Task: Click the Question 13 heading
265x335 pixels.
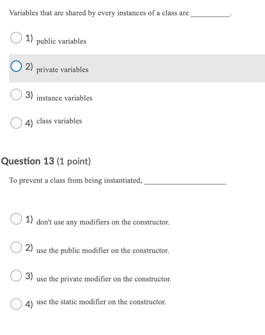Action: click(x=46, y=161)
